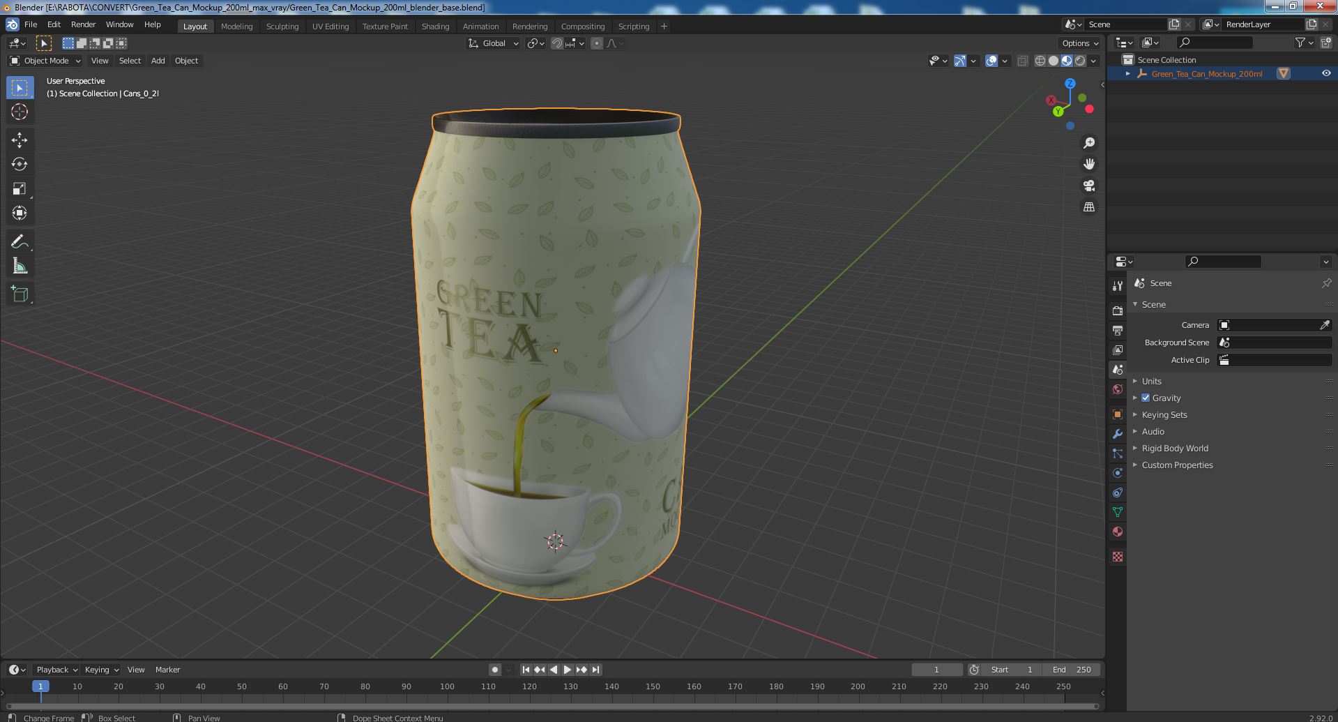Open the View Layer properties tab
Screen dimensions: 1338x722
point(1118,349)
